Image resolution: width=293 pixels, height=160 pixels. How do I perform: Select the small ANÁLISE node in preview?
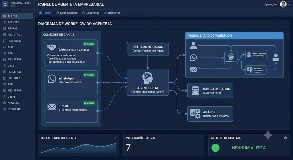(256, 70)
